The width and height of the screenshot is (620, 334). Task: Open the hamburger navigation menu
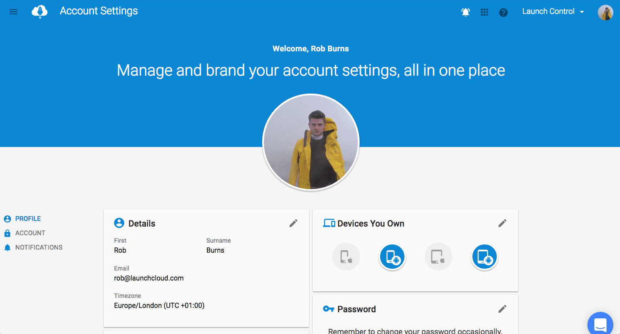[x=13, y=12]
